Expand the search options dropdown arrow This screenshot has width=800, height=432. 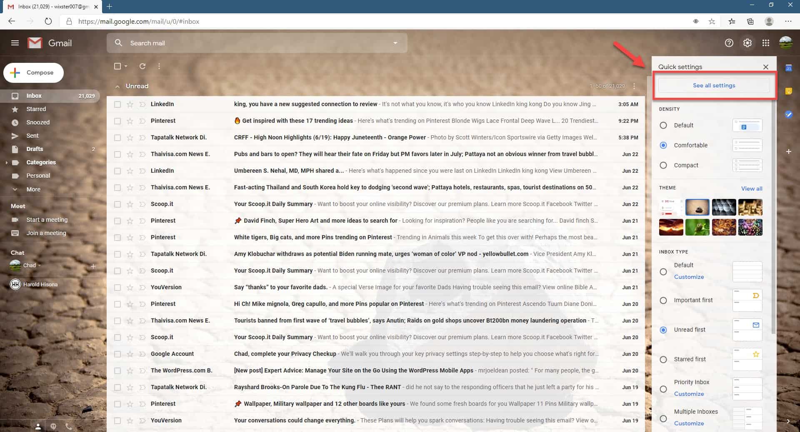[395, 43]
